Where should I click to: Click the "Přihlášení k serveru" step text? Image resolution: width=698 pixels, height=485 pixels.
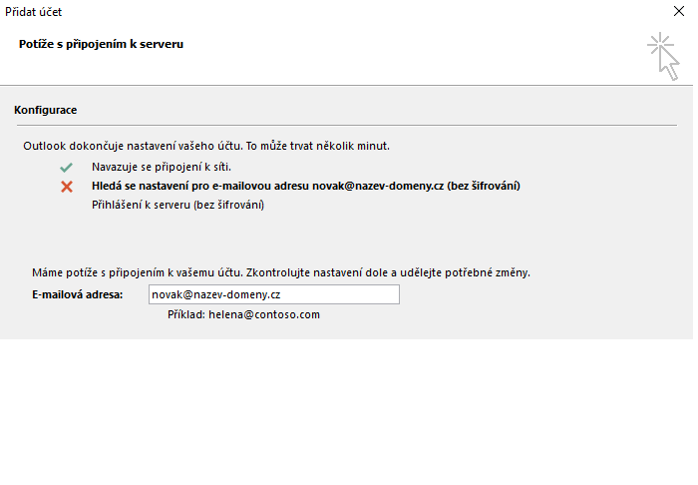click(176, 205)
